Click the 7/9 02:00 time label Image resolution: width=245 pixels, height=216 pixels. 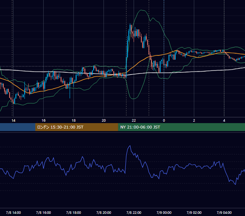tap(194, 212)
